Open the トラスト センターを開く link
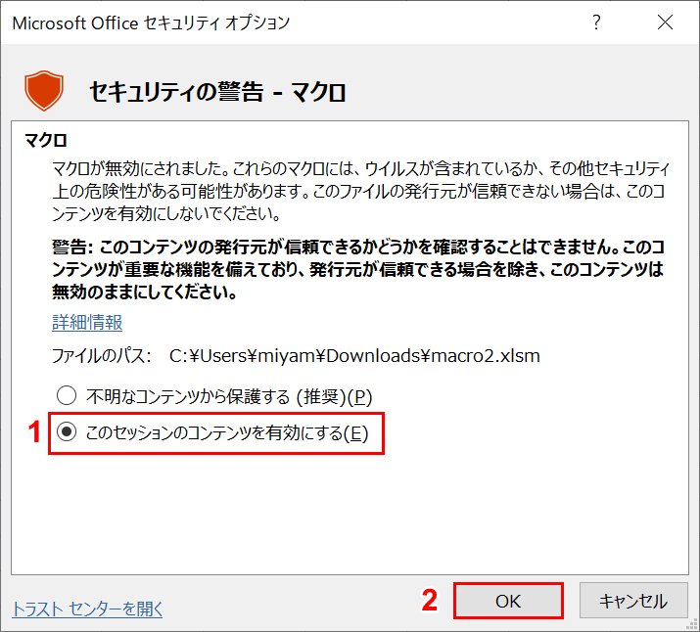This screenshot has height=632, width=700. pyautogui.click(x=87, y=609)
